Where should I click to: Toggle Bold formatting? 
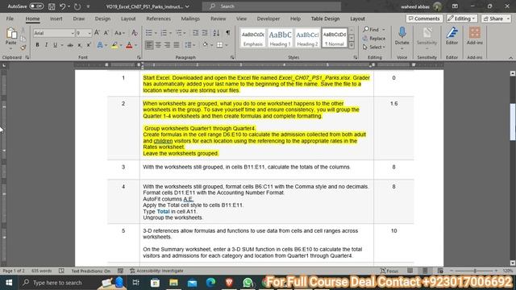point(37,45)
